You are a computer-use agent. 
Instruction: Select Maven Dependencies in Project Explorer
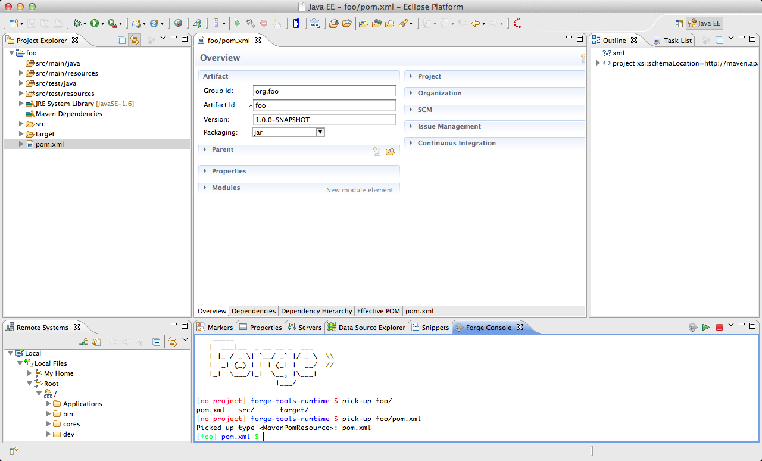tap(68, 114)
